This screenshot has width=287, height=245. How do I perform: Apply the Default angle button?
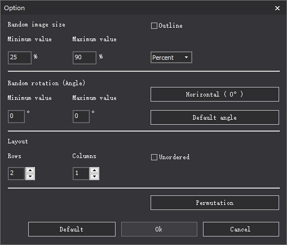pyautogui.click(x=215, y=117)
